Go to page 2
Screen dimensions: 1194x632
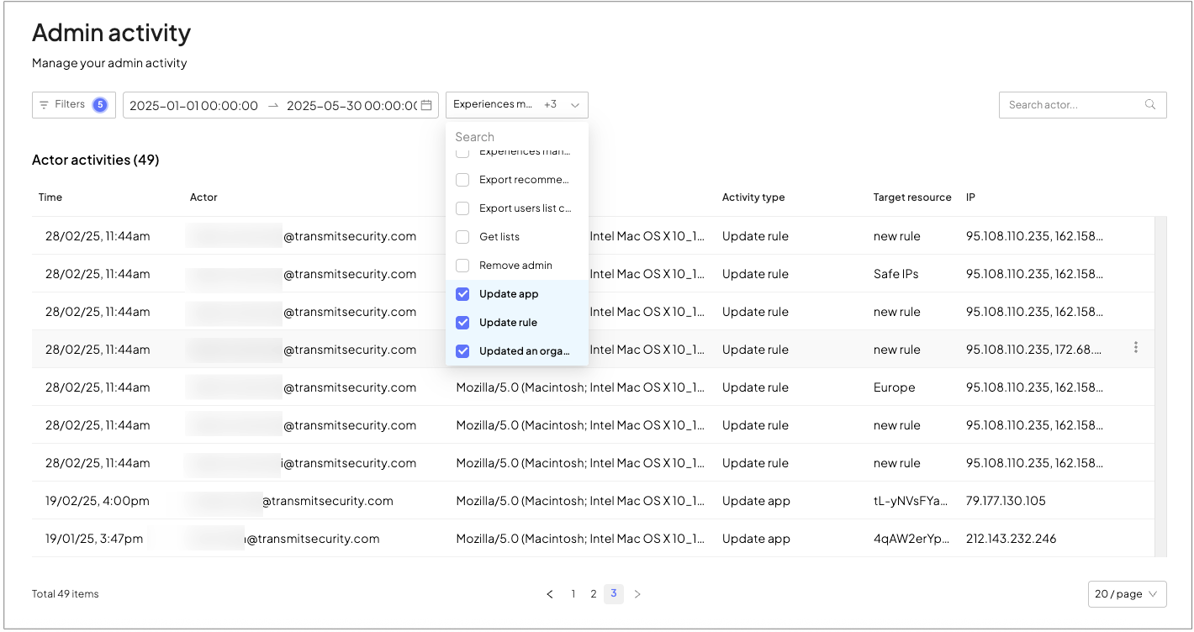coord(594,594)
